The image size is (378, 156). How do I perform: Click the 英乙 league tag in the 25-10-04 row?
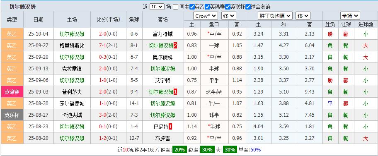tap(12, 34)
